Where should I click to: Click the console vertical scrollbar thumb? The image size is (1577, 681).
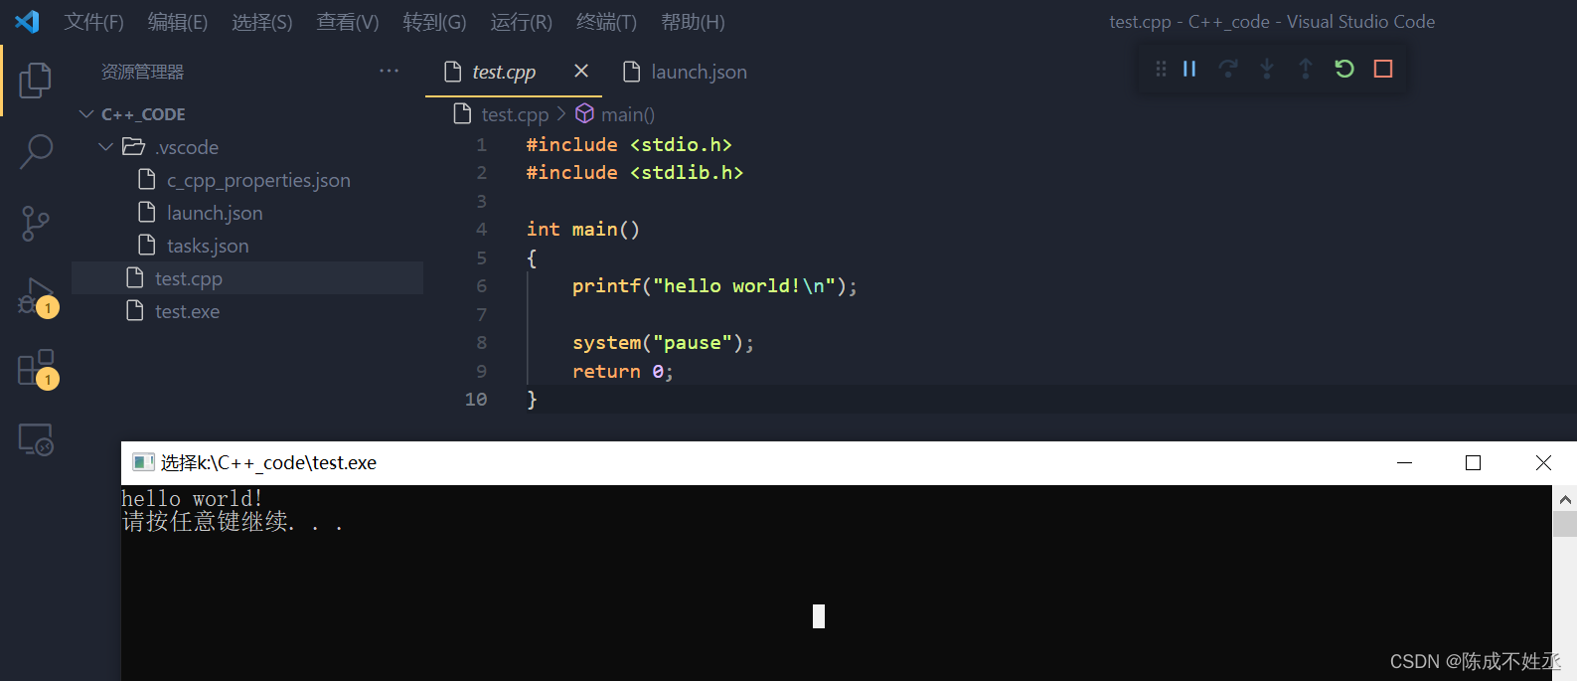(x=1565, y=524)
